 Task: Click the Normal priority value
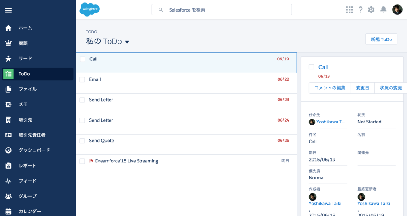316,178
